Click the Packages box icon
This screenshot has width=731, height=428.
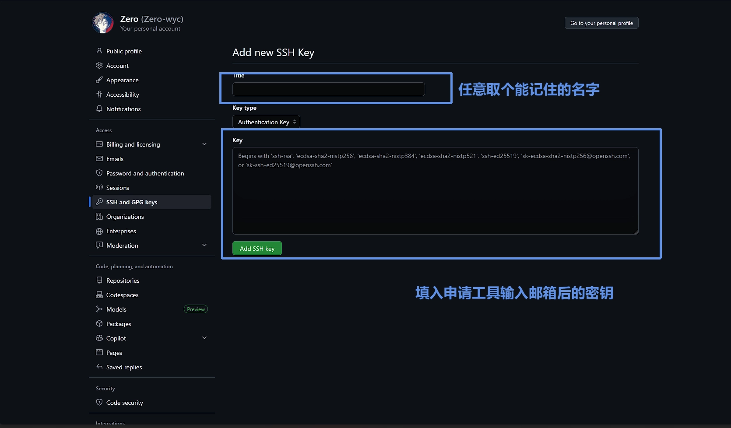tap(99, 324)
